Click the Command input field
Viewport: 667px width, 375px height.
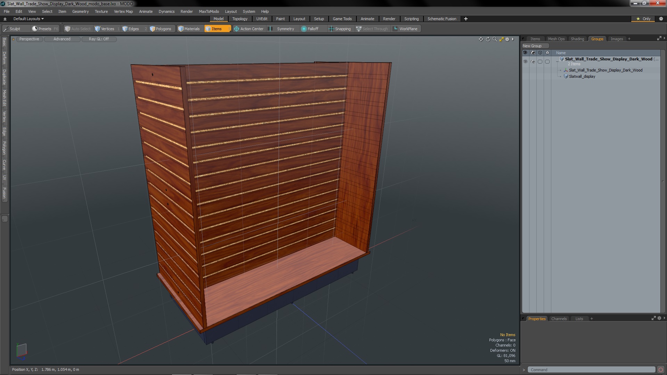591,370
